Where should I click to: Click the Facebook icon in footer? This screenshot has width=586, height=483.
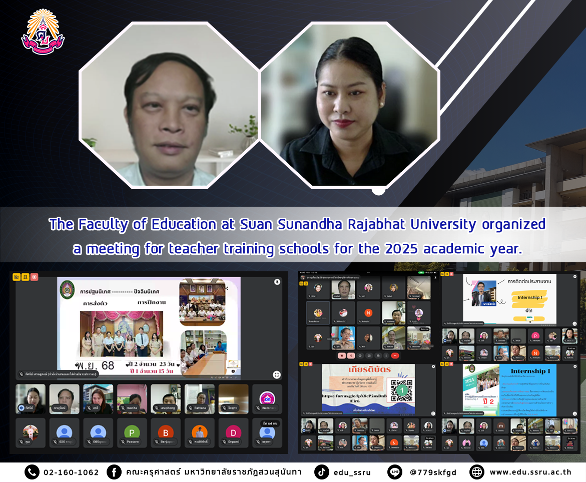(x=114, y=472)
